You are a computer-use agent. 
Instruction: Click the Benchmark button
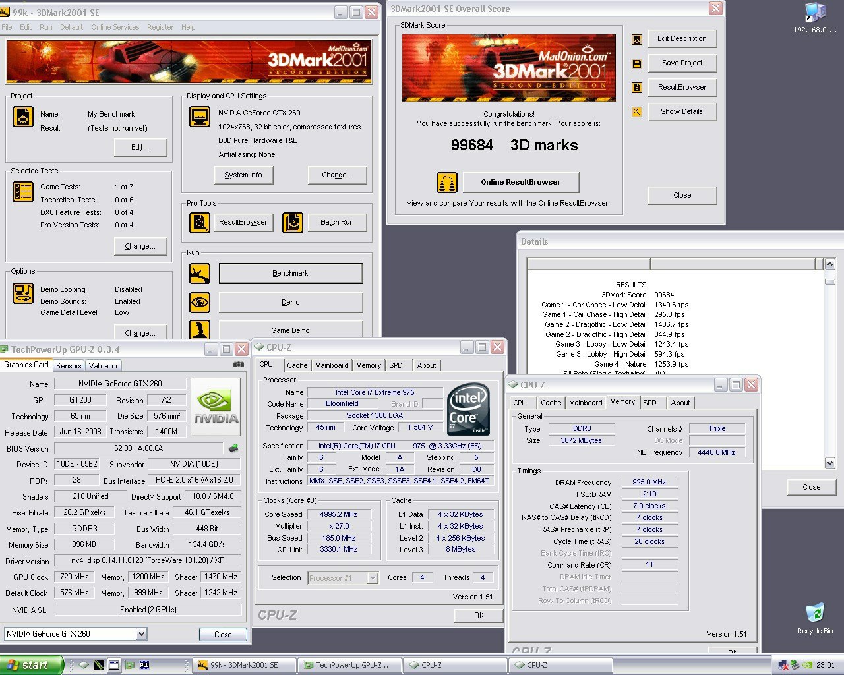click(291, 274)
